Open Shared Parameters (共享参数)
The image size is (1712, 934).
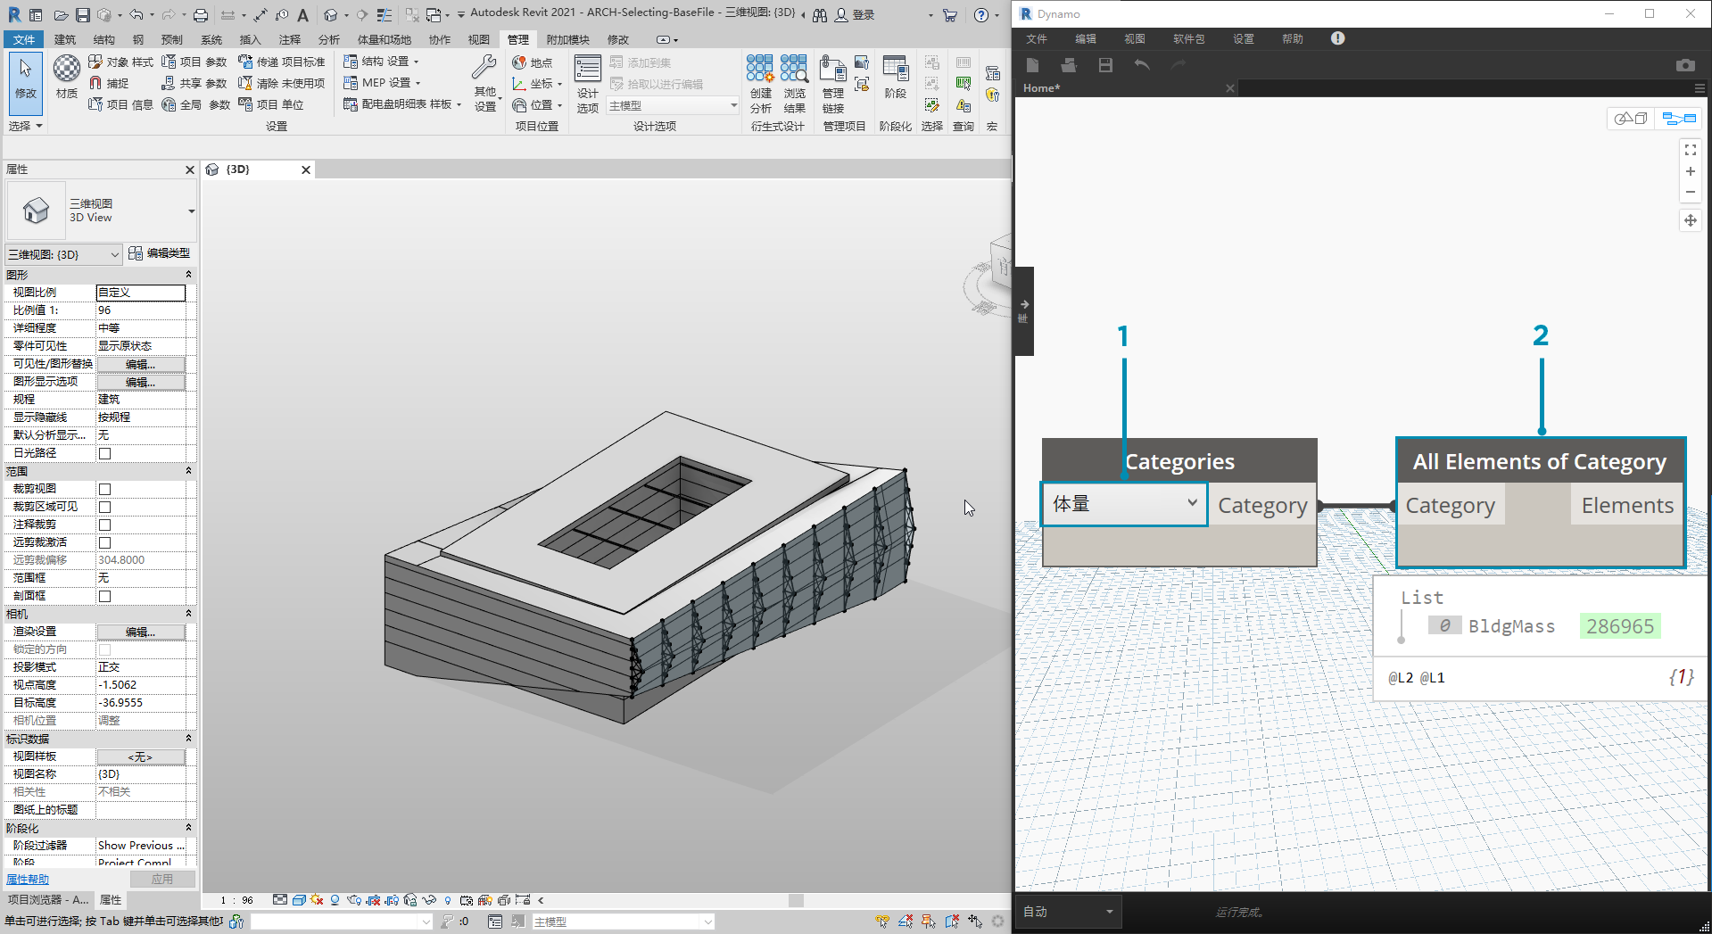[194, 83]
